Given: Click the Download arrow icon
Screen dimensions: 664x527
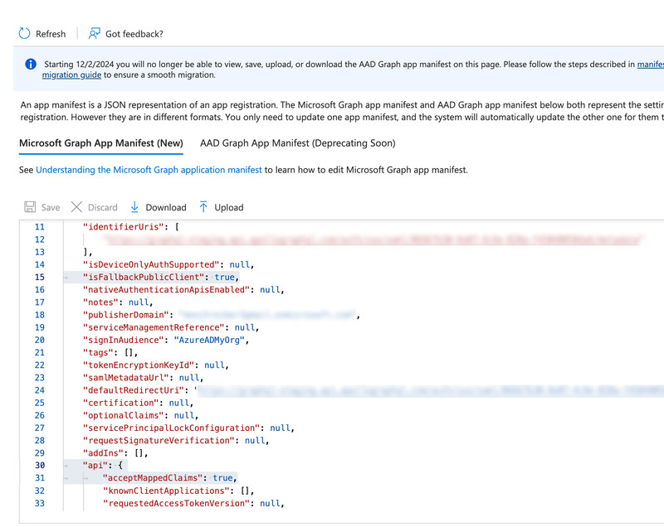Looking at the screenshot, I should coord(134,206).
